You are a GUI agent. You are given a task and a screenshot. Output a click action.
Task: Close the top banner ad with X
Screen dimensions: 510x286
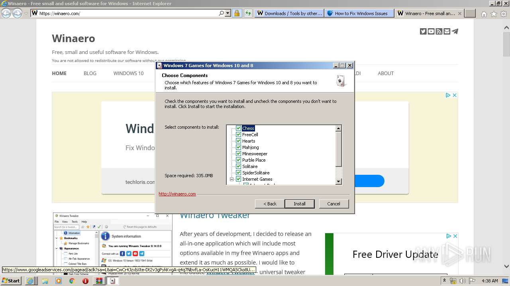click(x=454, y=95)
